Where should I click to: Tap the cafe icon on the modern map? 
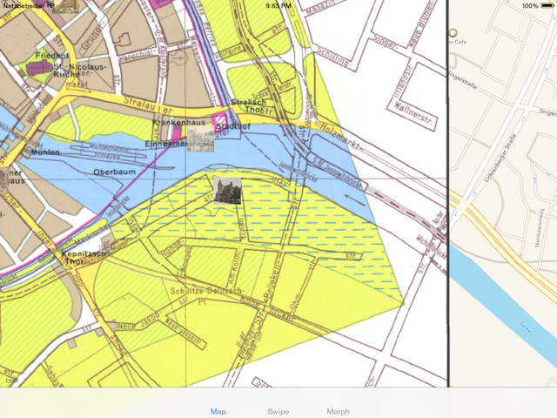(453, 33)
